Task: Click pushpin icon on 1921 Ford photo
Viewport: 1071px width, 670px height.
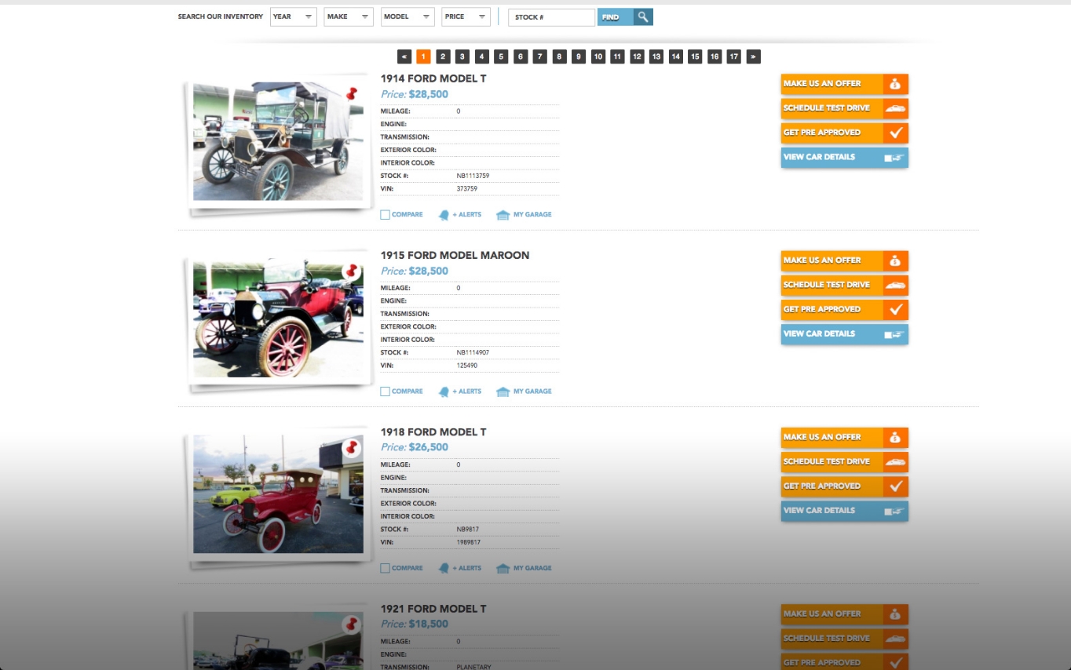Action: 351,624
